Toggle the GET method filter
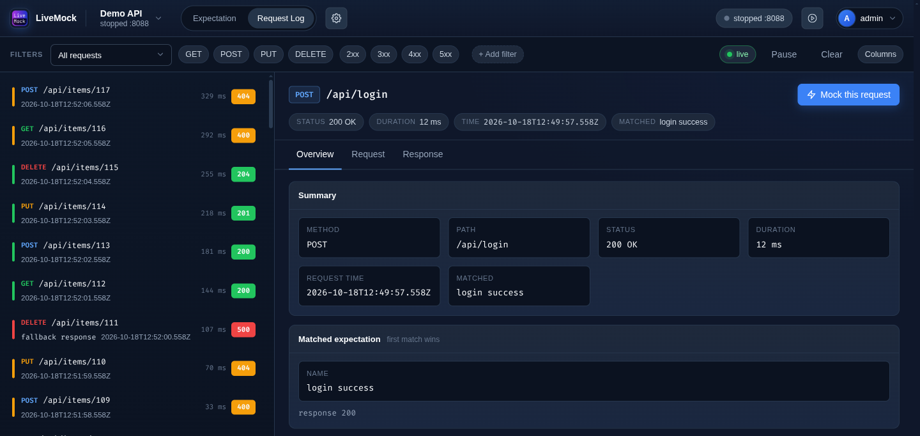Viewport: 920px width, 436px height. pyautogui.click(x=194, y=54)
